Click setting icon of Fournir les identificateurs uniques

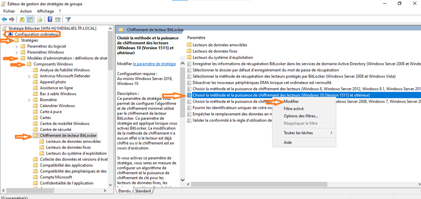coord(189,108)
